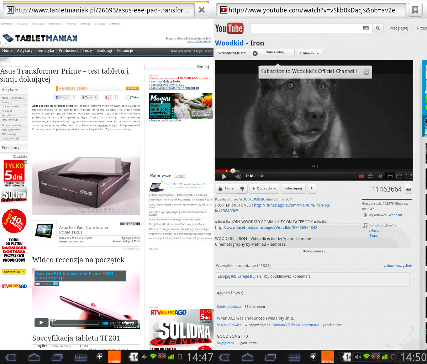Expand description via "Pokaż więcej"
Viewport: 427px width, 364px height.
coord(313,251)
